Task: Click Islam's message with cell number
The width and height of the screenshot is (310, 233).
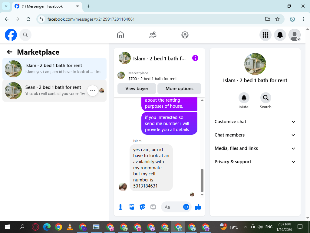Action: coord(151,167)
